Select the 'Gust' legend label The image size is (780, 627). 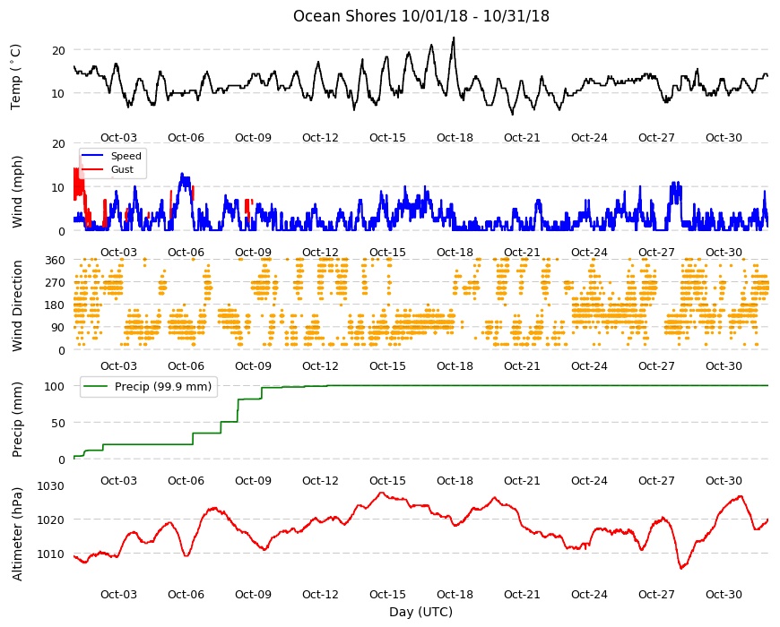click(x=122, y=169)
